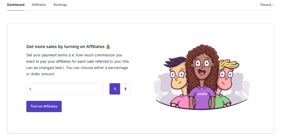Click the payment terms description paragraph
283x135 pixels.
(77, 65)
